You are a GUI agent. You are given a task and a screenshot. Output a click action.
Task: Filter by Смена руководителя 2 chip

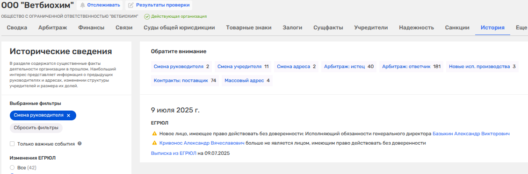pos(181,67)
